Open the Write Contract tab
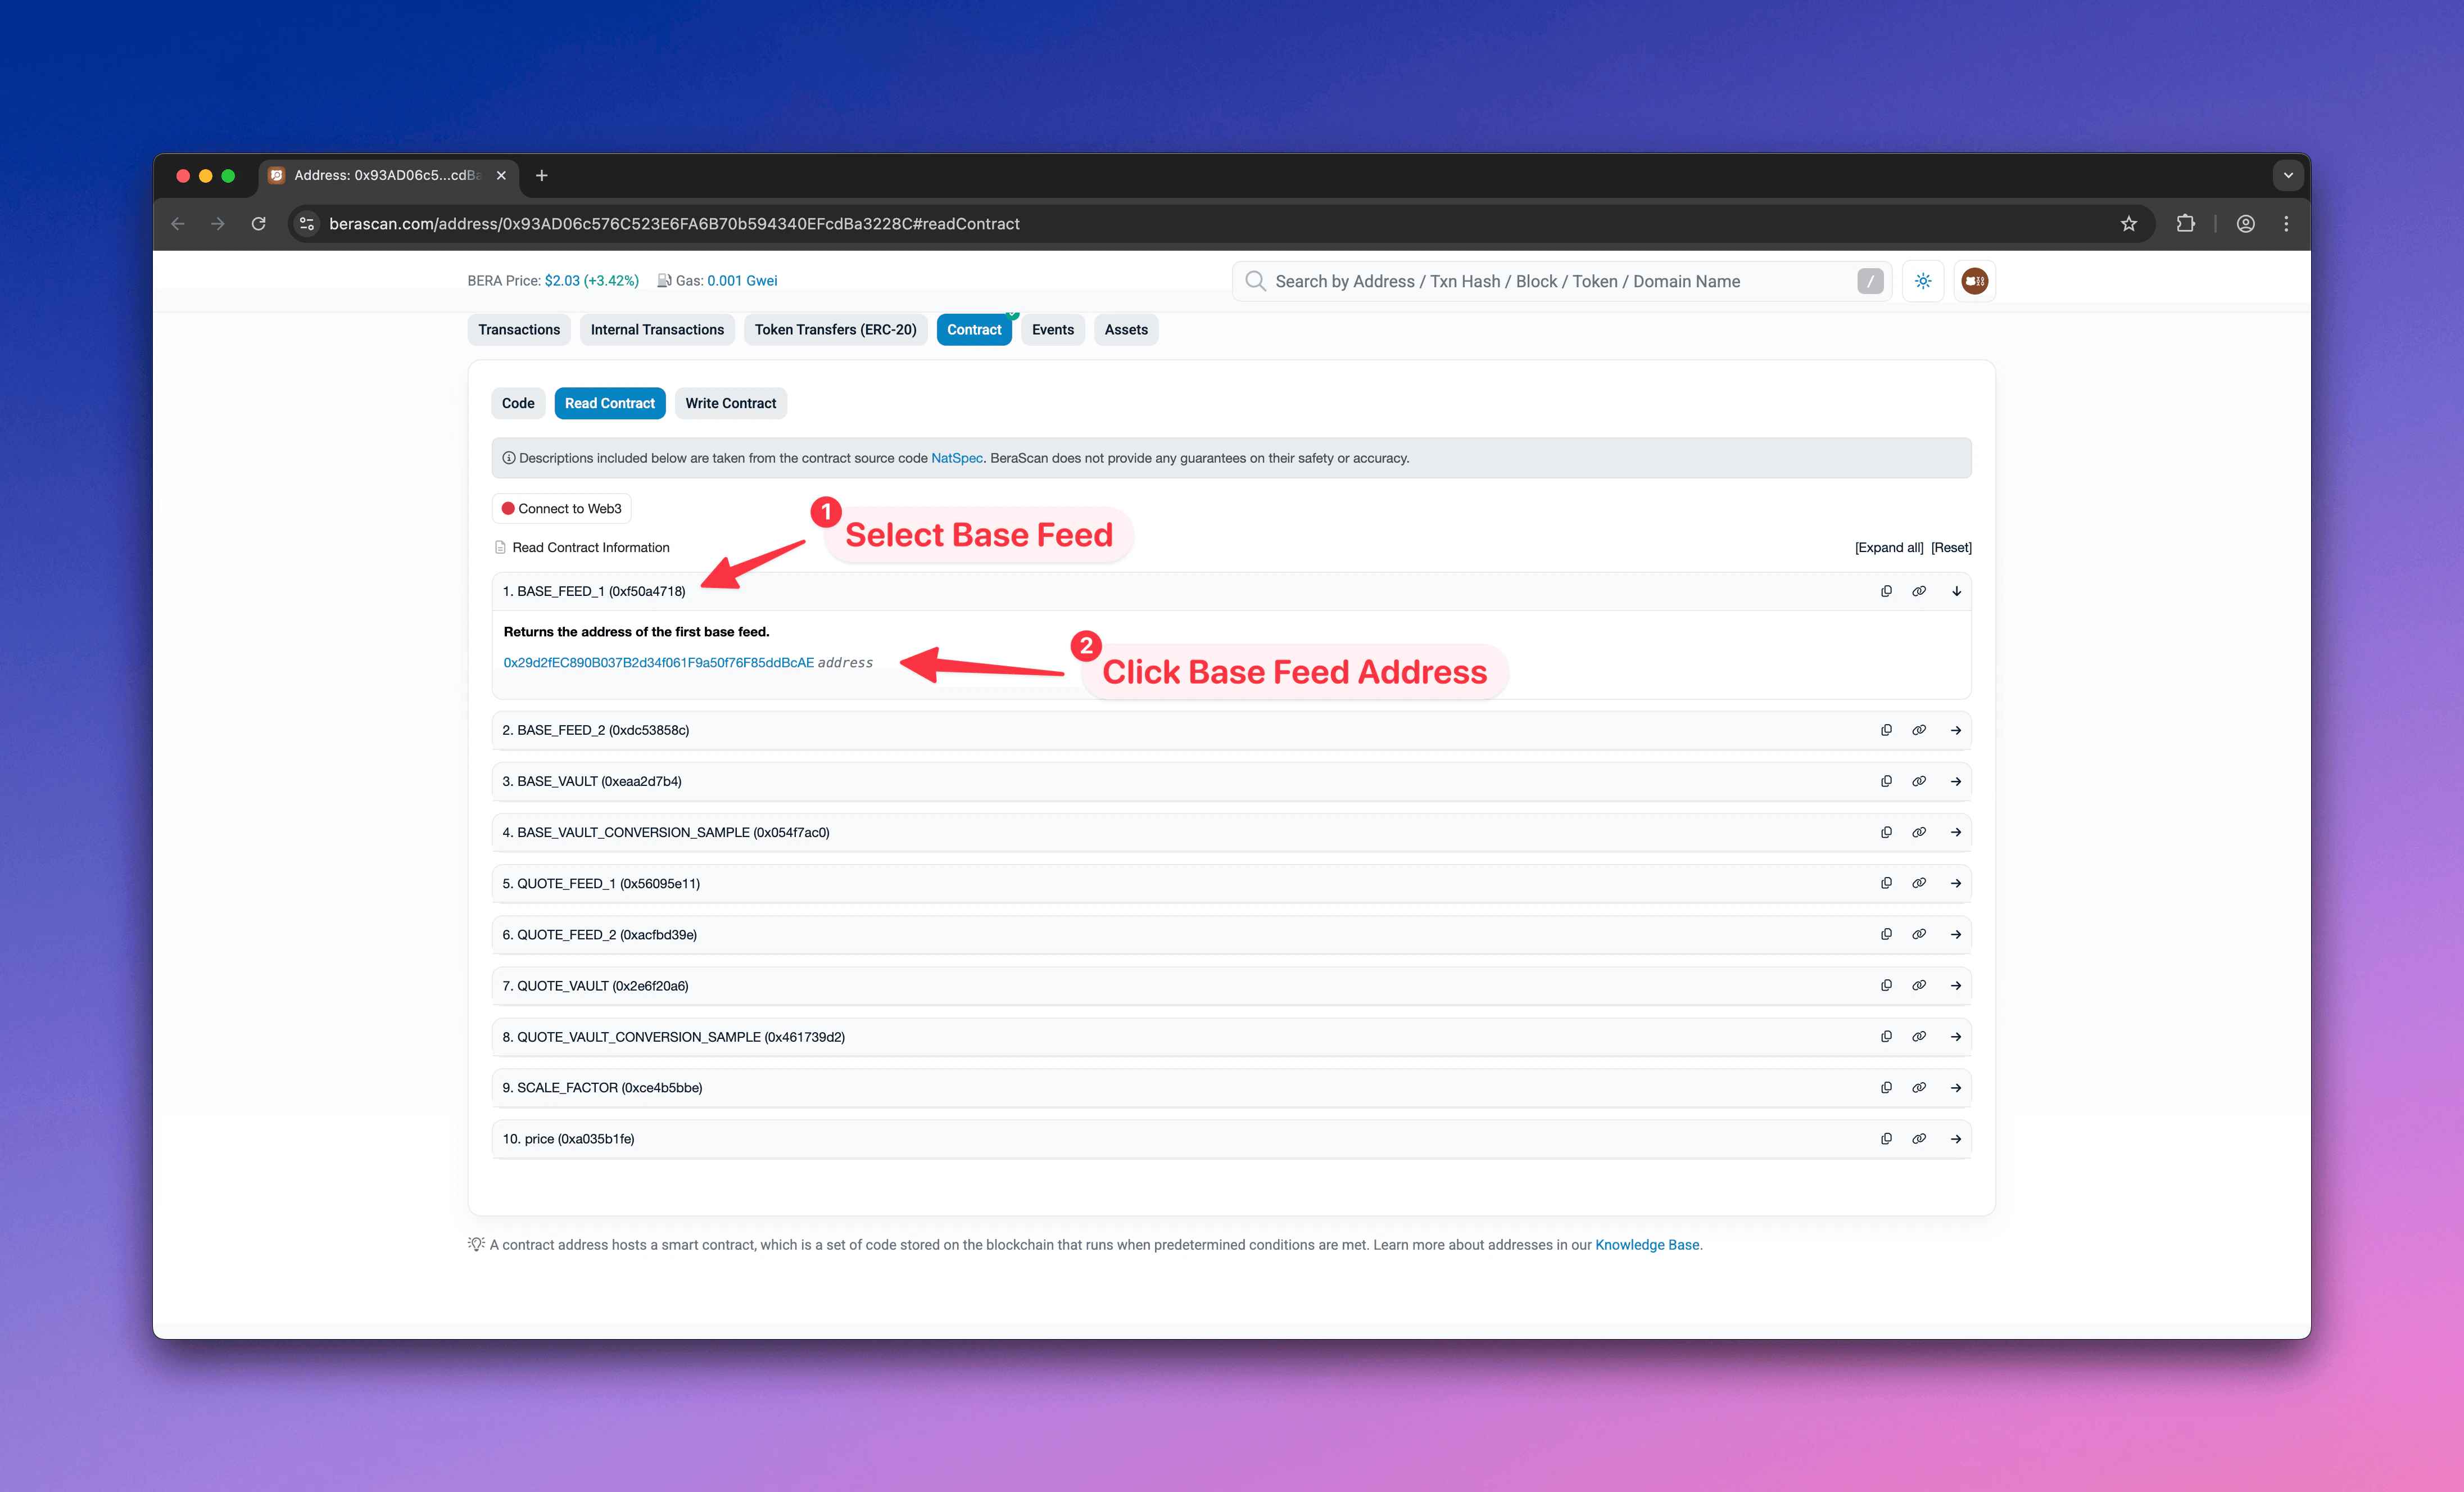This screenshot has height=1492, width=2464. pyautogui.click(x=730, y=403)
